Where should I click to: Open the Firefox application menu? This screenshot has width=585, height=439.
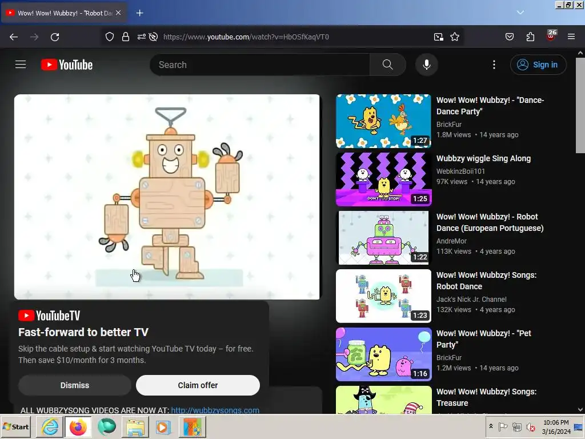click(x=571, y=37)
